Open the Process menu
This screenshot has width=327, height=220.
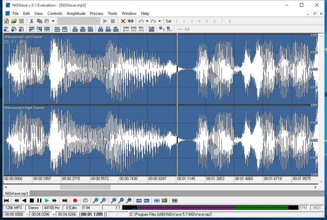pos(97,13)
